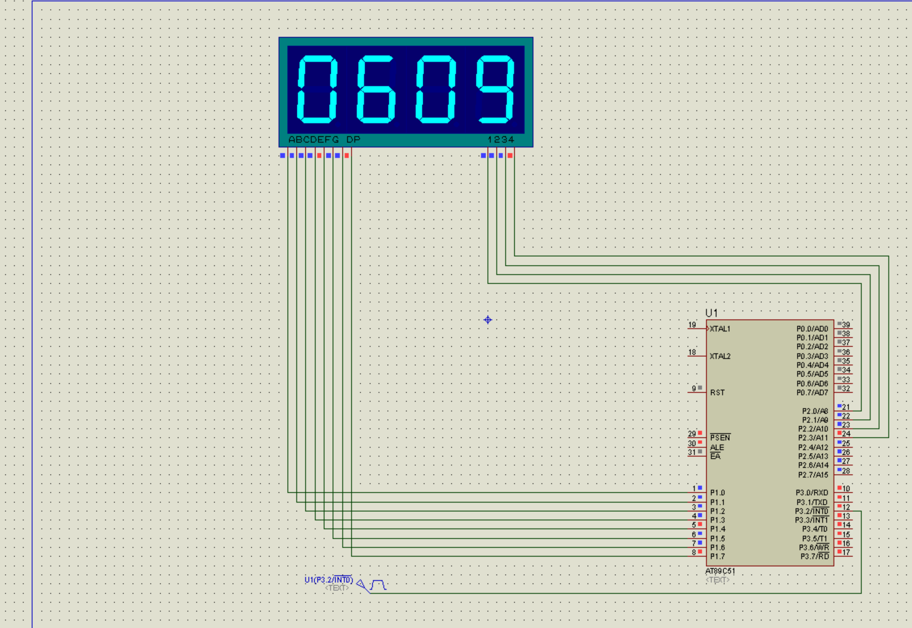The image size is (912, 628).
Task: Click the P2.3/A11 pin label
Action: 813,438
